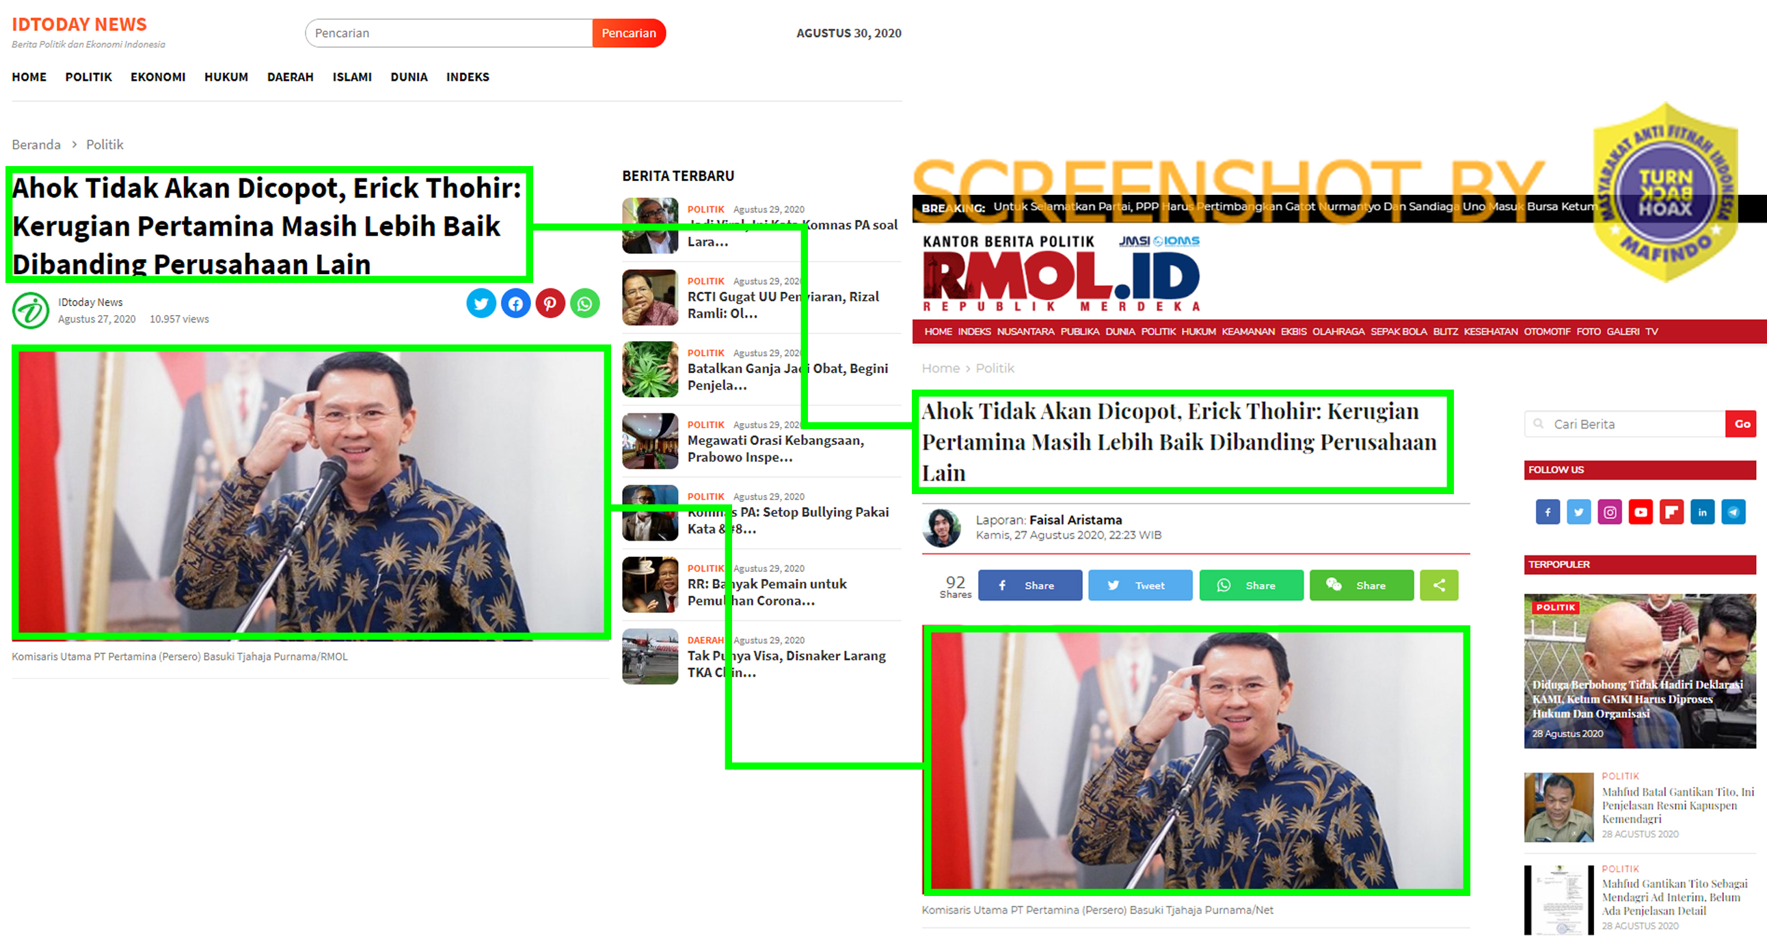The width and height of the screenshot is (1767, 937).
Task: Click the WeChat Share button
Action: point(1362,585)
